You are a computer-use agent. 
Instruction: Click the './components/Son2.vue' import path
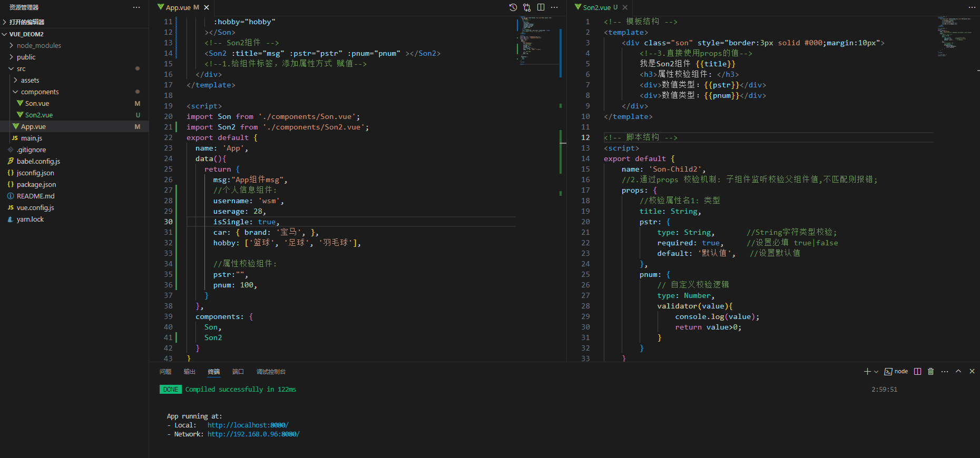pyautogui.click(x=313, y=127)
